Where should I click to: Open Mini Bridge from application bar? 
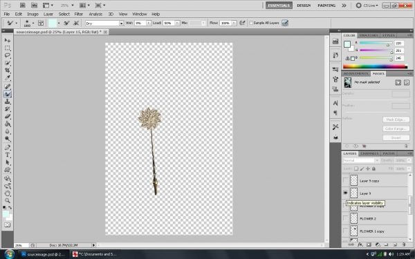click(x=34, y=5)
